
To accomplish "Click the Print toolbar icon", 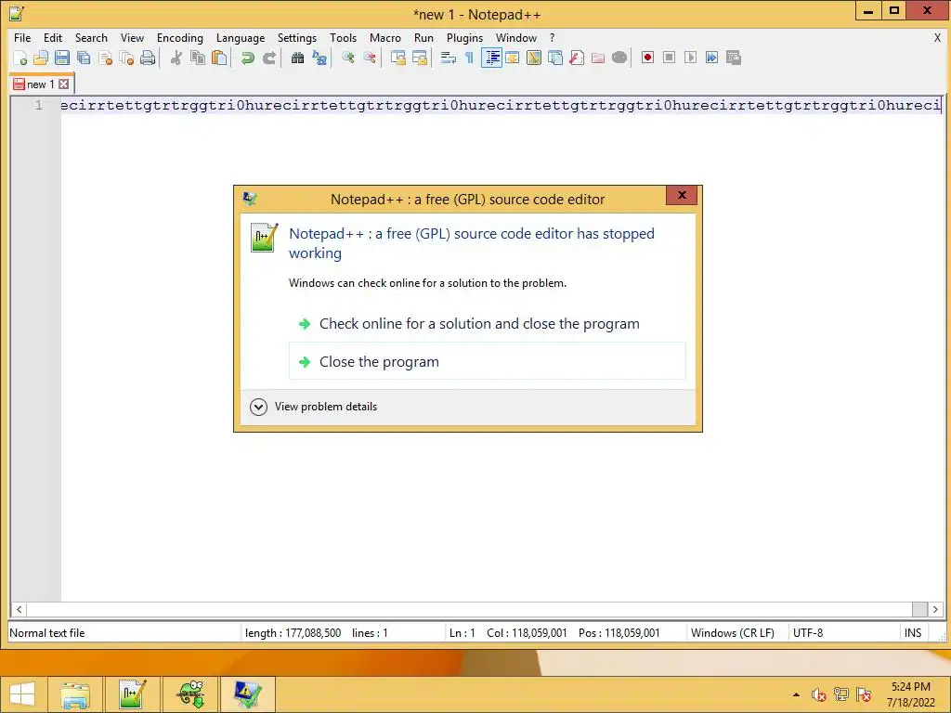I will [148, 58].
